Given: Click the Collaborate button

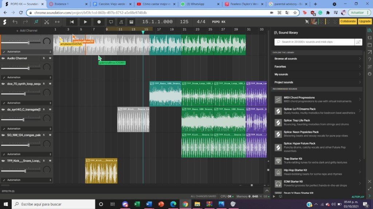Looking at the screenshot, I should coord(348,21).
